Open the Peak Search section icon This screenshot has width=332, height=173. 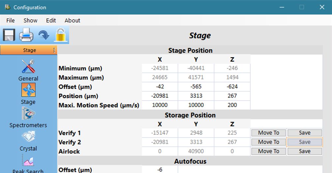(x=28, y=161)
